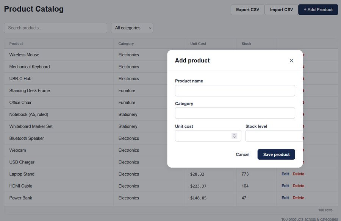
Task: Click the $28.32 unit cost value
Action: point(197,174)
